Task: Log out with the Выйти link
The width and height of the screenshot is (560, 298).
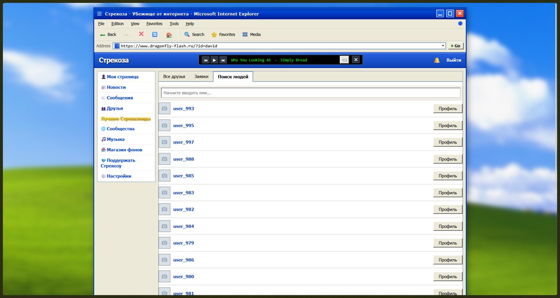Action: tap(454, 60)
